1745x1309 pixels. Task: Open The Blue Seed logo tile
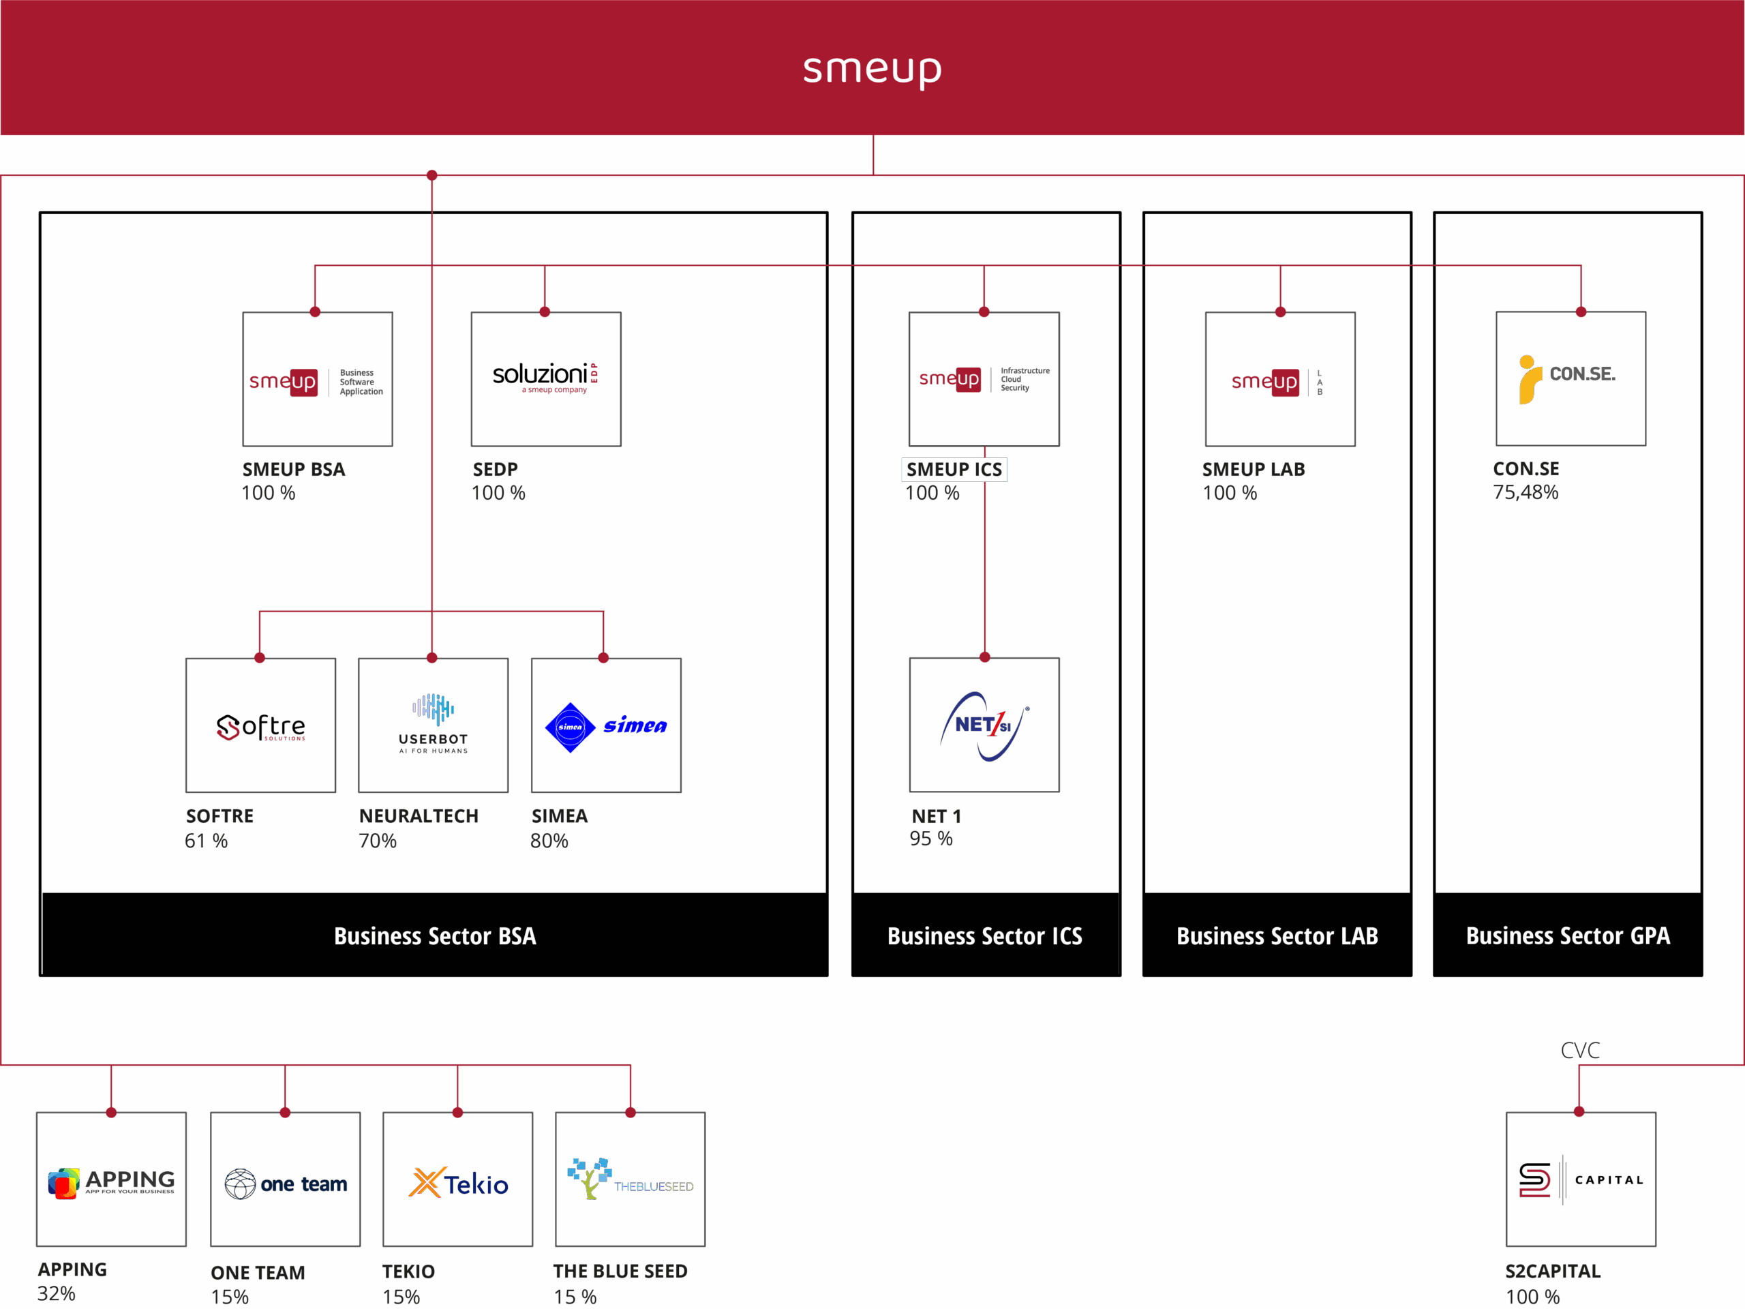pyautogui.click(x=630, y=1179)
